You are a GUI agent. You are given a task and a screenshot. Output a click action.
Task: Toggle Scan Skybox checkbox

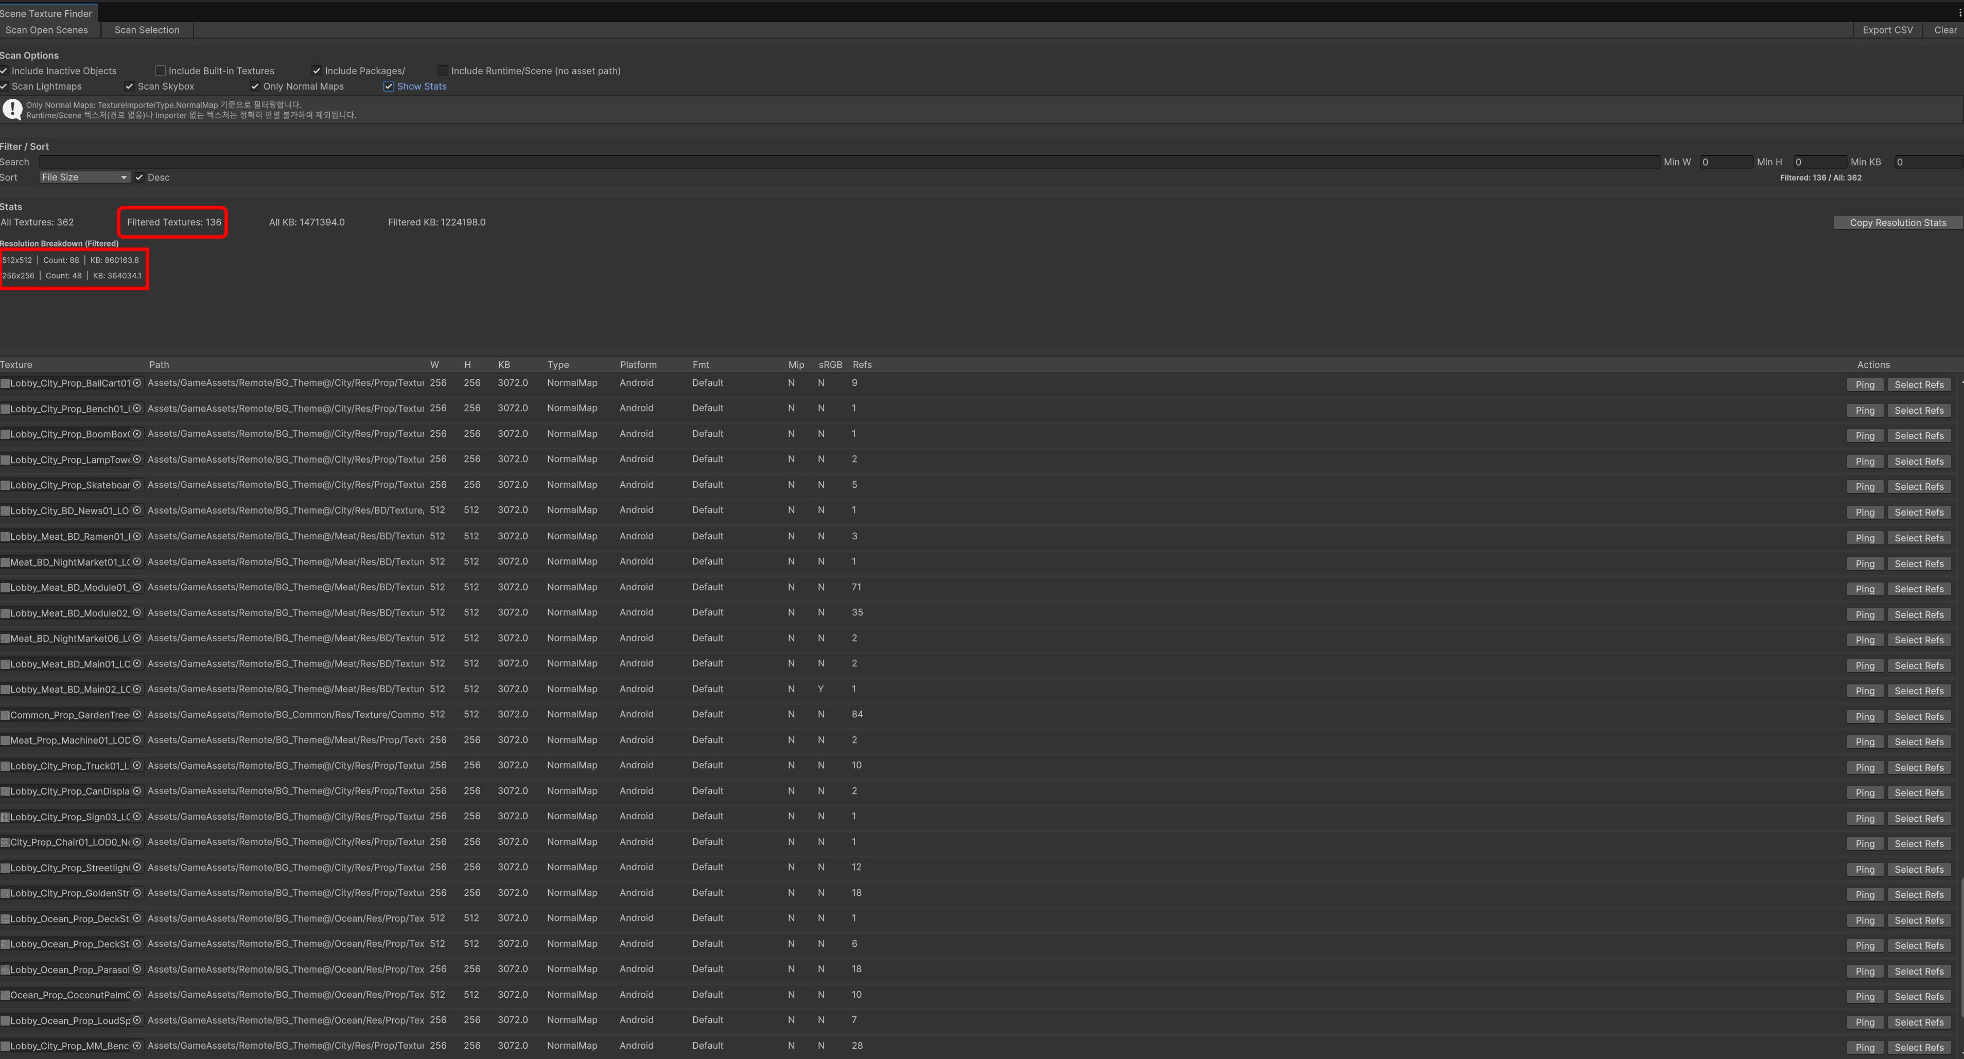(x=129, y=86)
